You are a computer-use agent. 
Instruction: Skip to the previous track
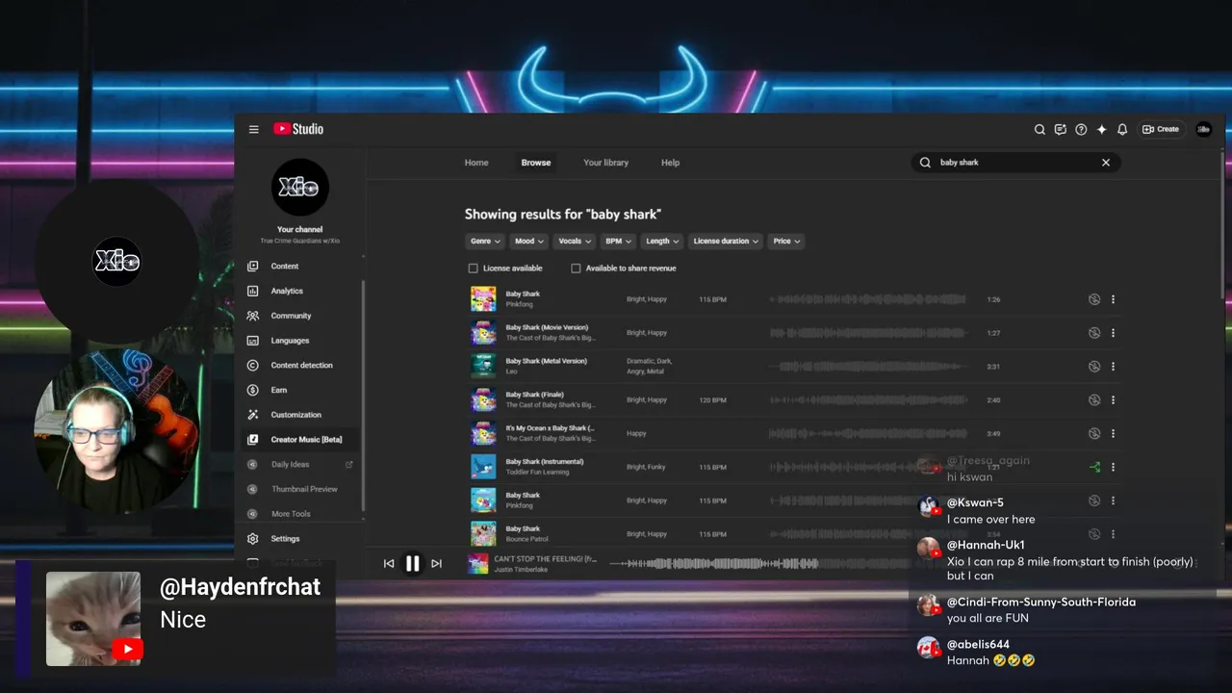coord(389,564)
